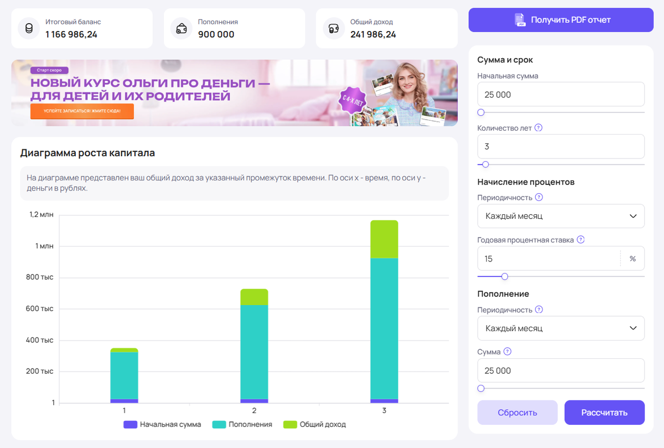Toggle Начальная сумма legend series
This screenshot has height=448, width=664.
(x=162, y=425)
